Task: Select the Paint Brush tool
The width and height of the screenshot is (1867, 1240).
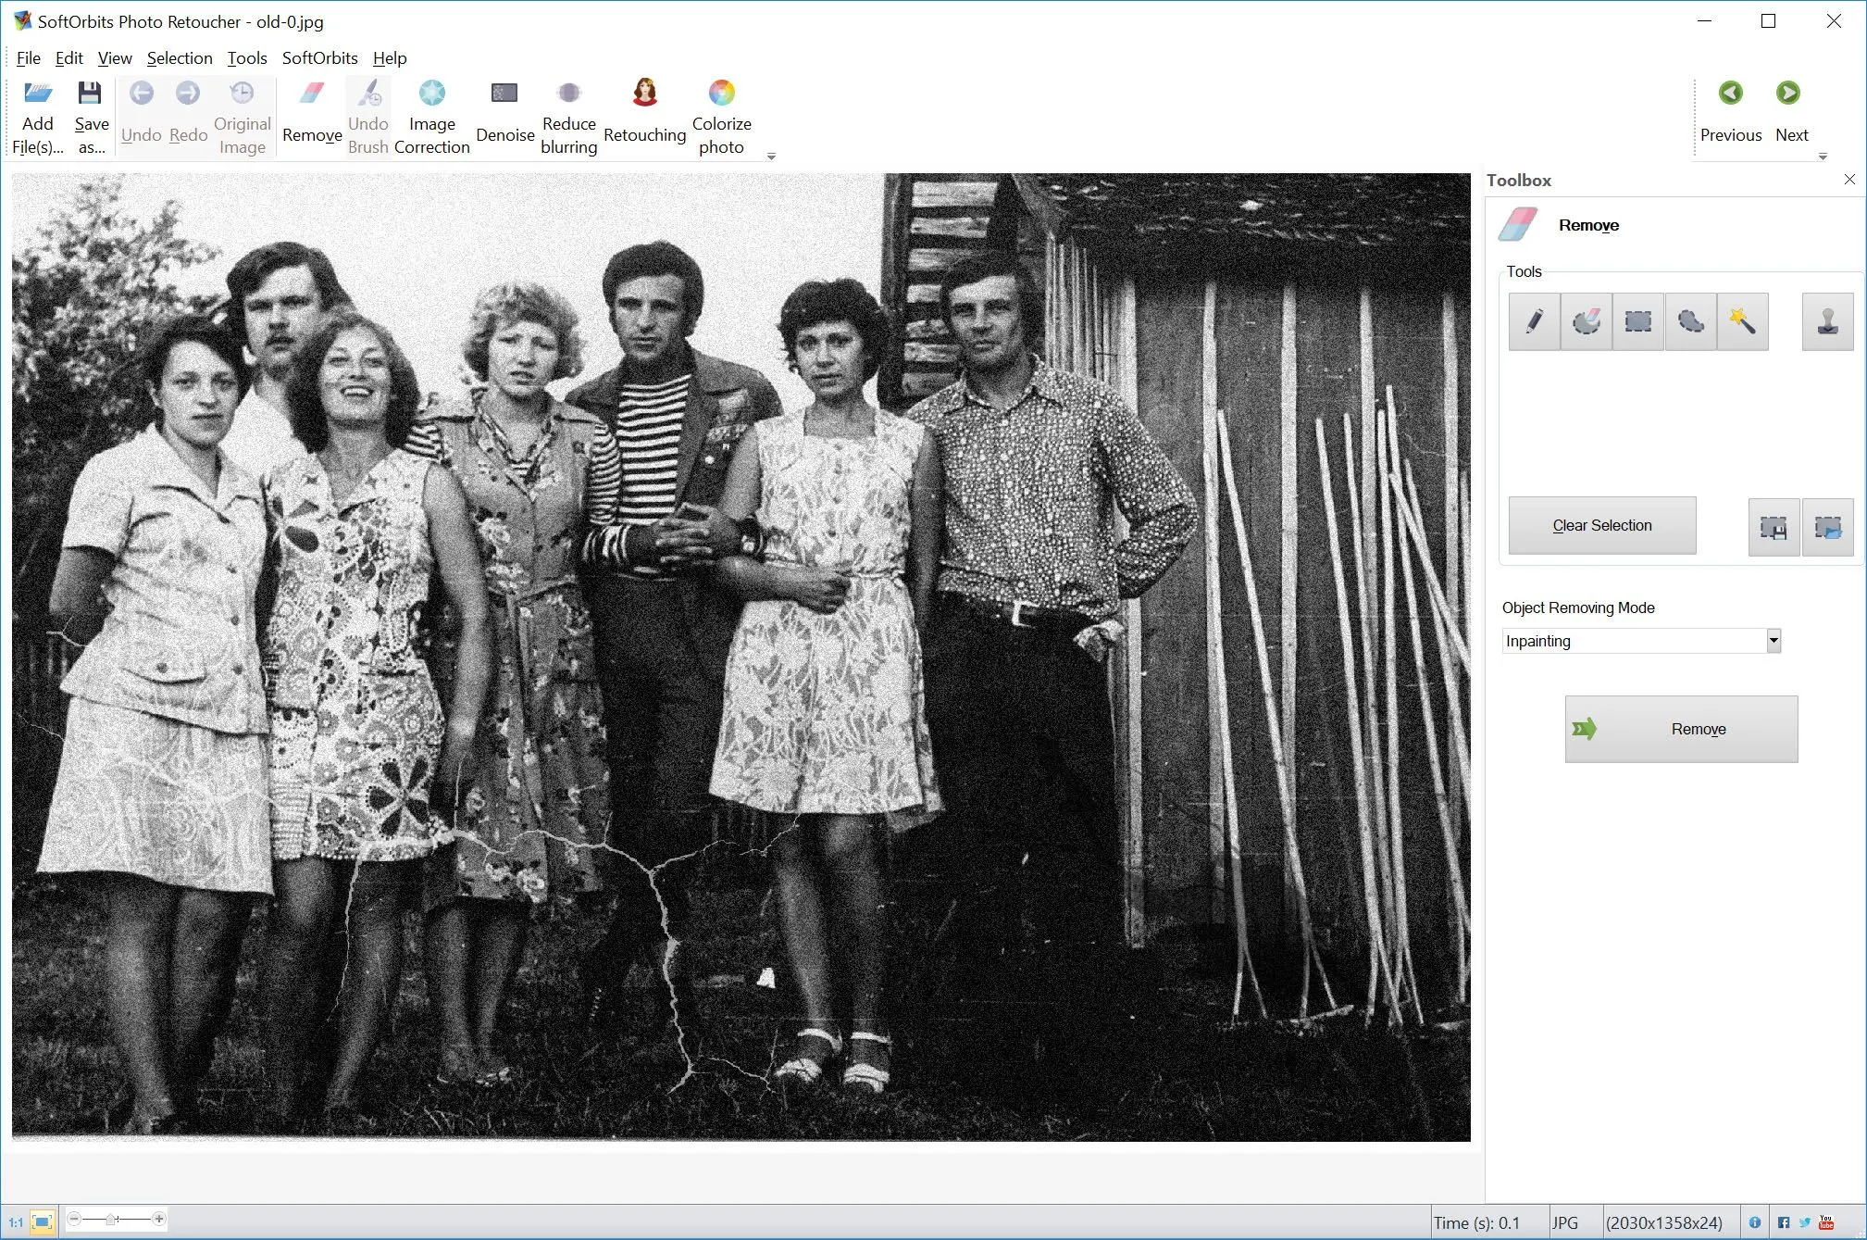Action: [x=1534, y=321]
